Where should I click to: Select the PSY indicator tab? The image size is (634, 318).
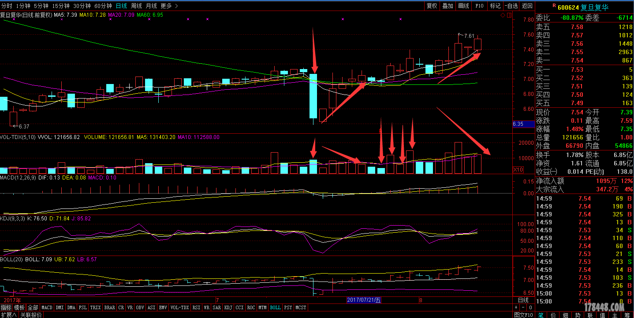coord(288,307)
